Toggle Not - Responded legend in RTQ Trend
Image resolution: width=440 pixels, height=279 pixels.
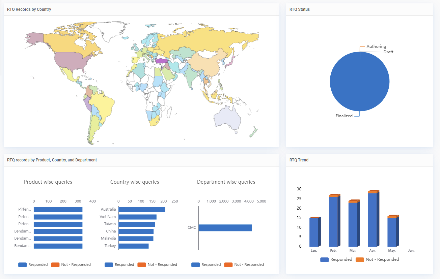(x=378, y=259)
